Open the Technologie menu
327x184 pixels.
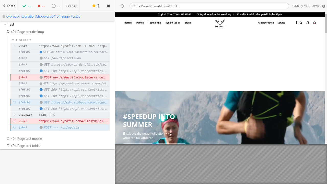[155, 23]
